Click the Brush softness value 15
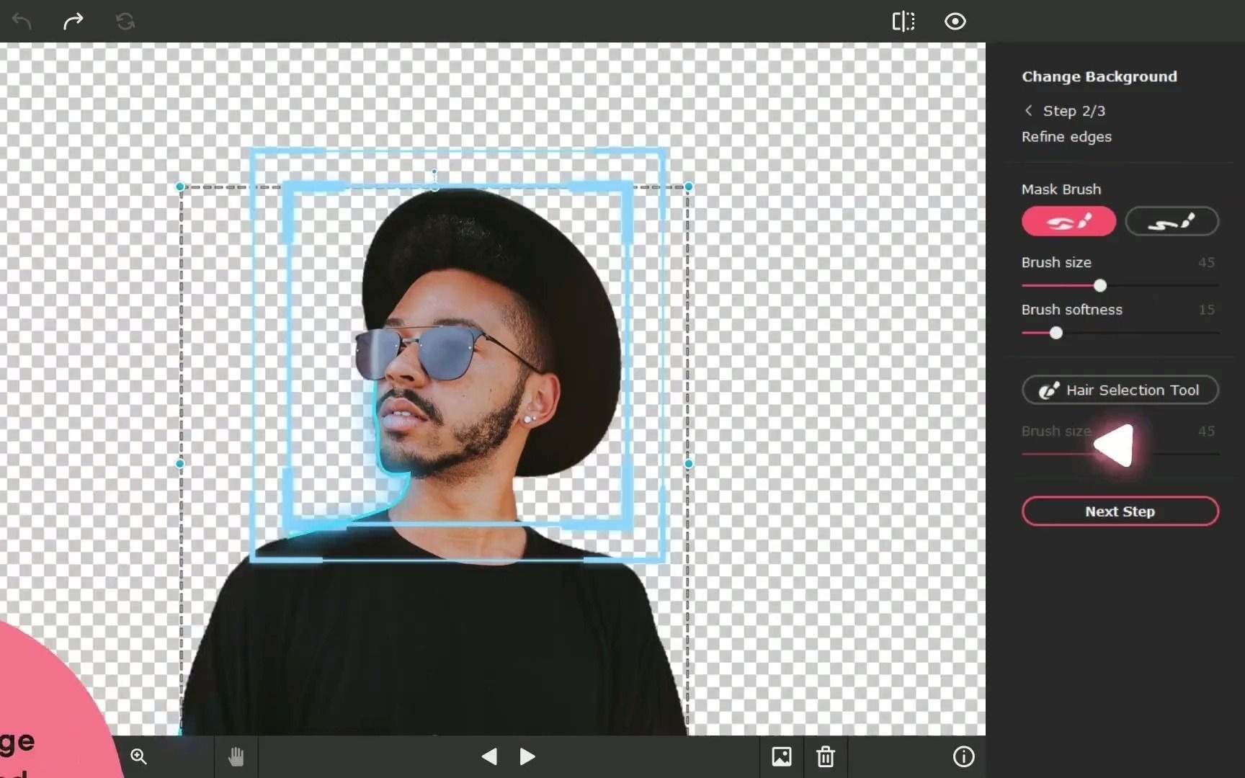Viewport: 1245px width, 778px height. 1206,310
